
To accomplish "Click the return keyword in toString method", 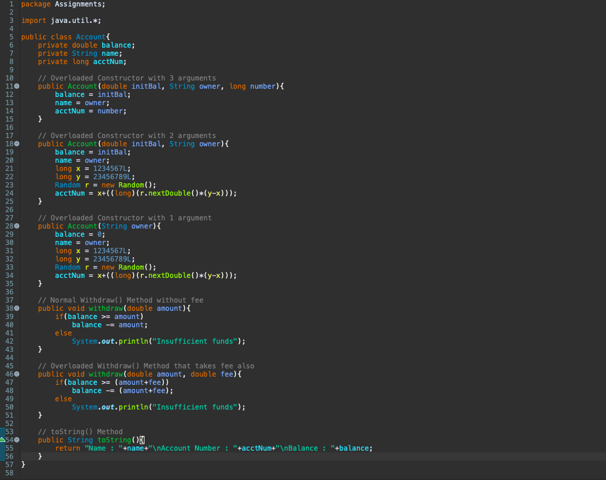I will [68, 448].
